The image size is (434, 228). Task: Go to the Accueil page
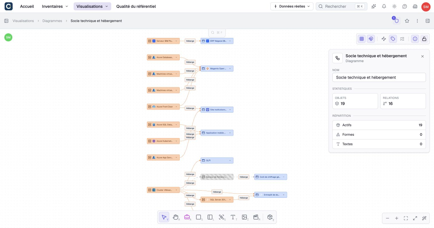pos(27,6)
